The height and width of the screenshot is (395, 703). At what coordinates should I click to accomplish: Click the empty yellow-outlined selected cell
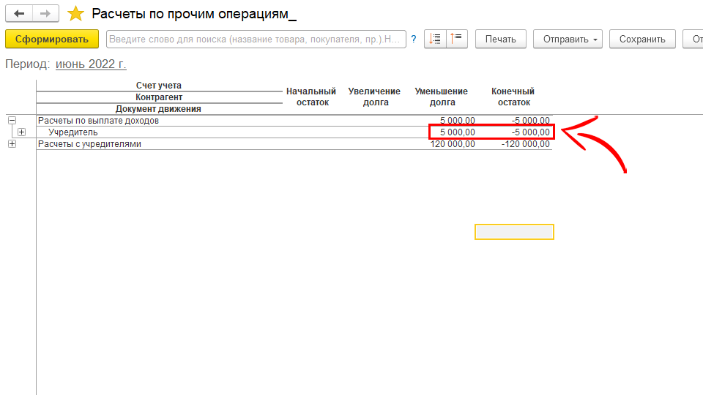(514, 232)
